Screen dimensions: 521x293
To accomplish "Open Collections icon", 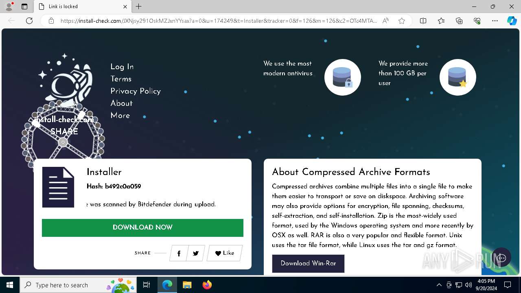I will tap(459, 21).
